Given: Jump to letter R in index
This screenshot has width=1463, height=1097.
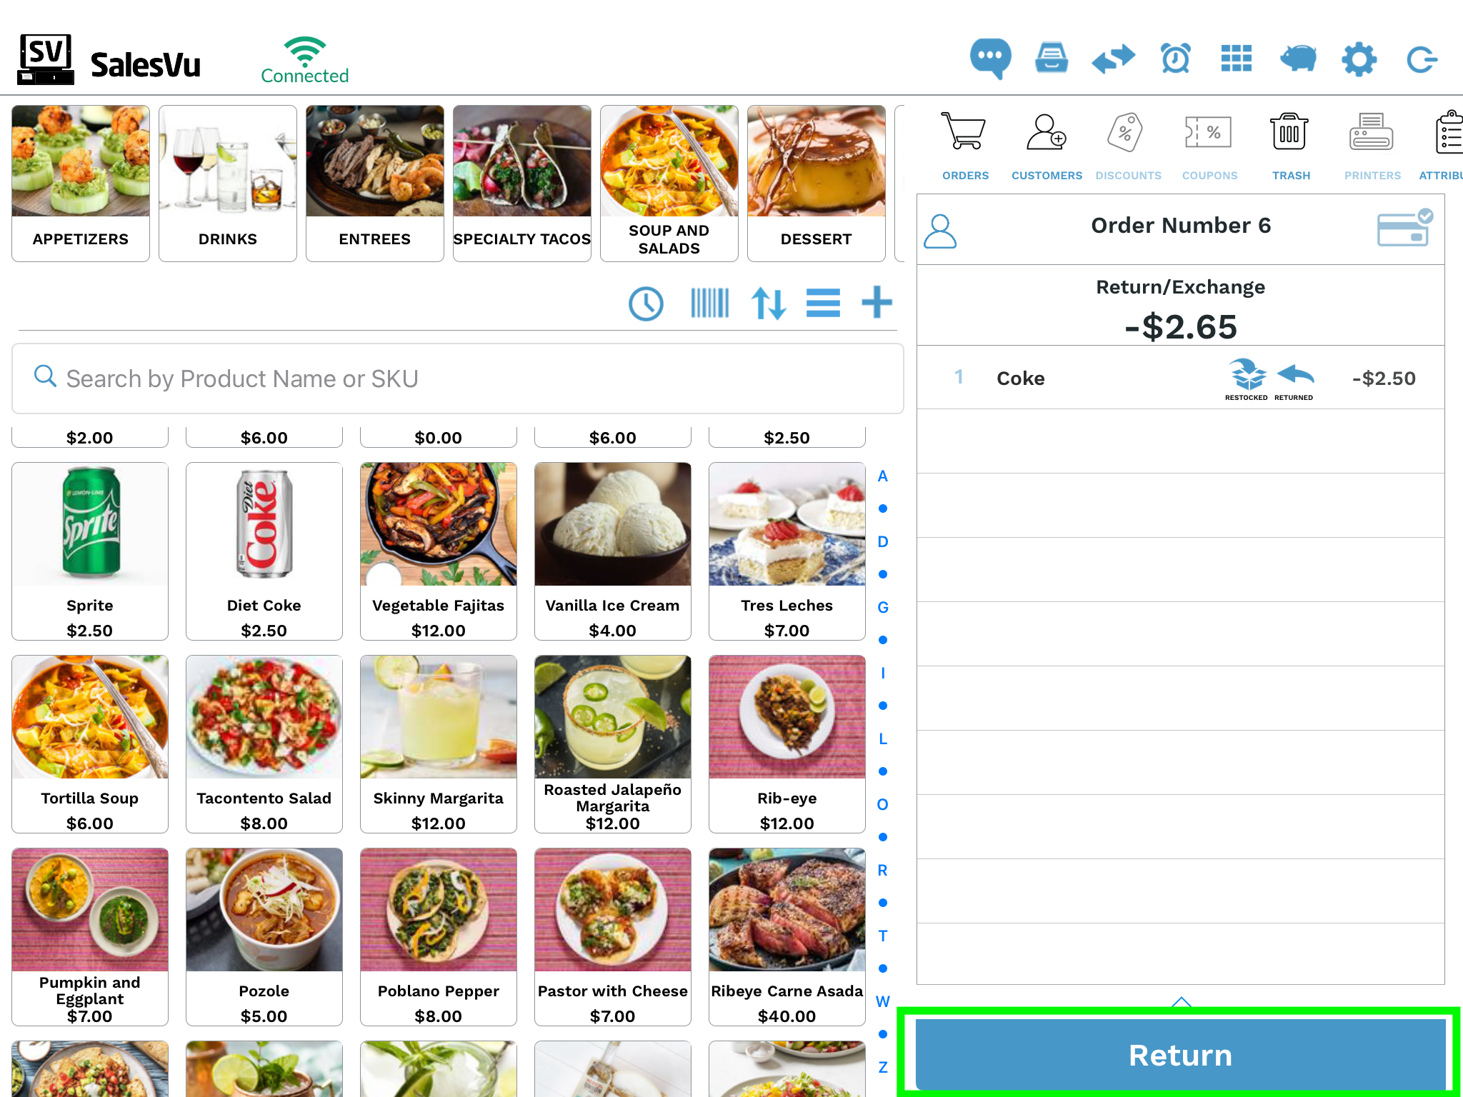Looking at the screenshot, I should tap(883, 871).
